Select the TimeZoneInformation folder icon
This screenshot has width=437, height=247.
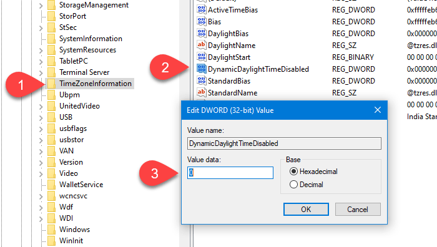pos(51,84)
